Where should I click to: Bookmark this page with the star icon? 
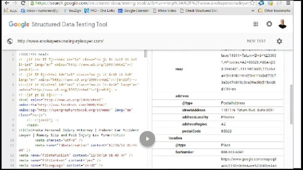[252, 3]
